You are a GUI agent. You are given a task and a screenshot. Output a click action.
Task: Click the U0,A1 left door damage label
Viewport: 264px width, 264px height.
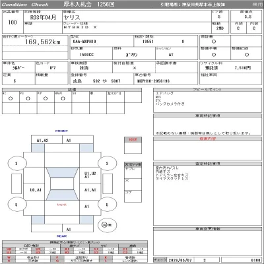coord(36,190)
